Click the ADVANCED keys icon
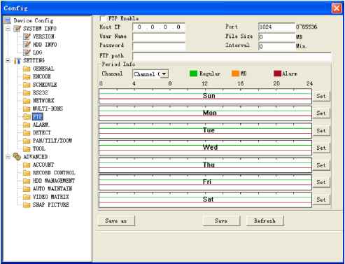345x264 pixels. click(17, 157)
